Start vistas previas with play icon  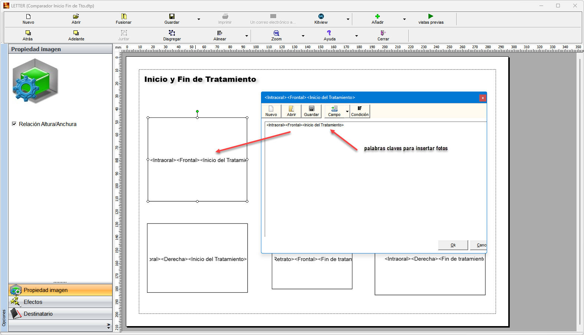click(431, 17)
